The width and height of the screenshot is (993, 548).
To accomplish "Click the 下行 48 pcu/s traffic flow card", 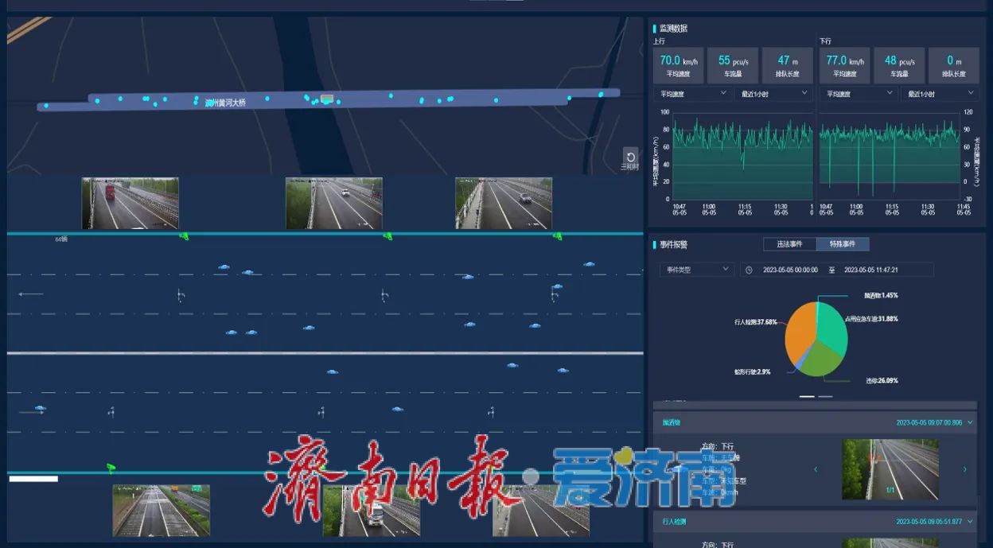I will (x=900, y=65).
